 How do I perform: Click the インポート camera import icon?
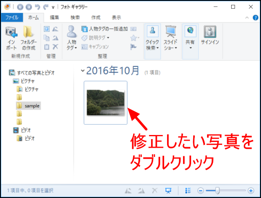point(11,32)
